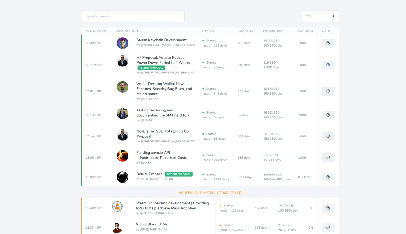The width and height of the screenshot is (406, 234).
Task: Open the Return Proposal title link
Action: pos(150,174)
